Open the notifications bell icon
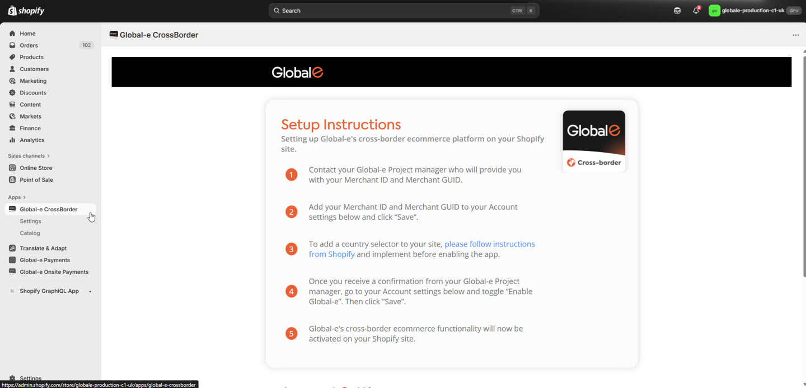 pyautogui.click(x=696, y=11)
